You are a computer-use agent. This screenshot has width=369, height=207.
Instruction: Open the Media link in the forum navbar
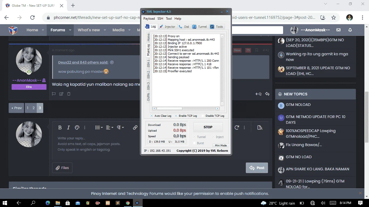pos(118,30)
